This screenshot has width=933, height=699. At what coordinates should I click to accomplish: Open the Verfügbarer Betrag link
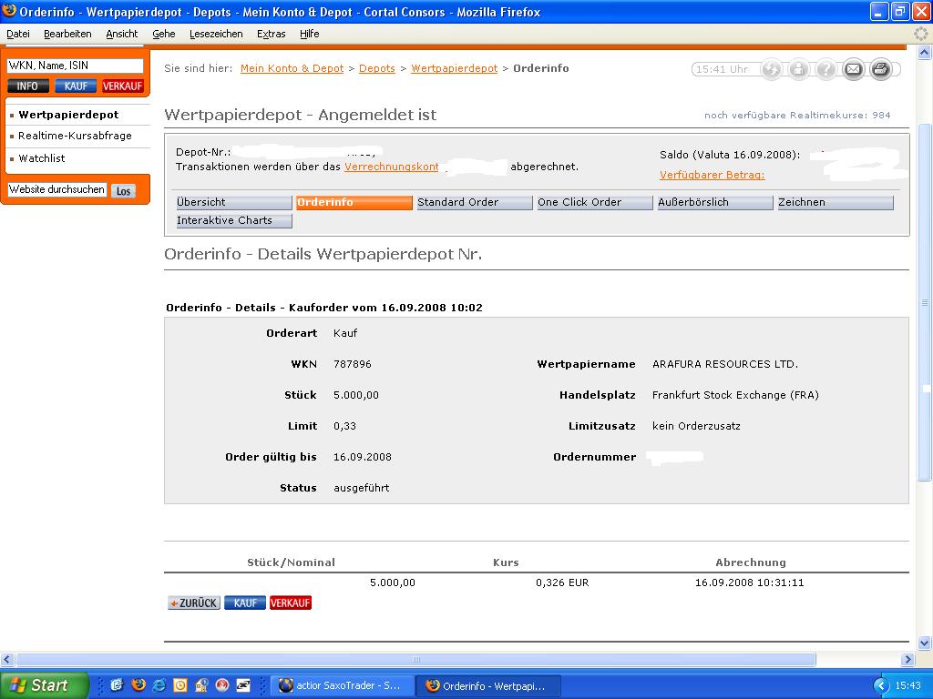pos(713,175)
